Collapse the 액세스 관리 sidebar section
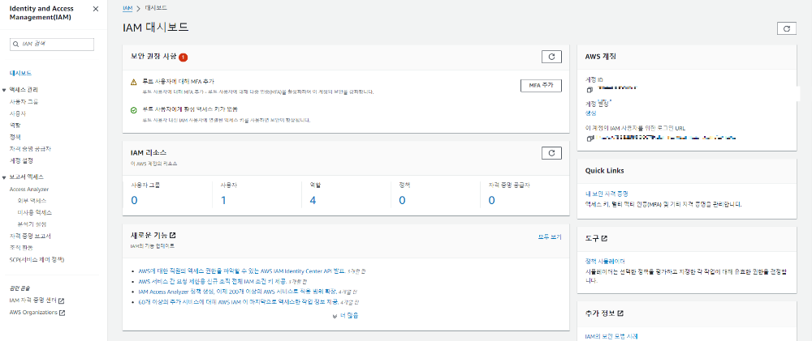The width and height of the screenshot is (812, 341). pos(4,90)
